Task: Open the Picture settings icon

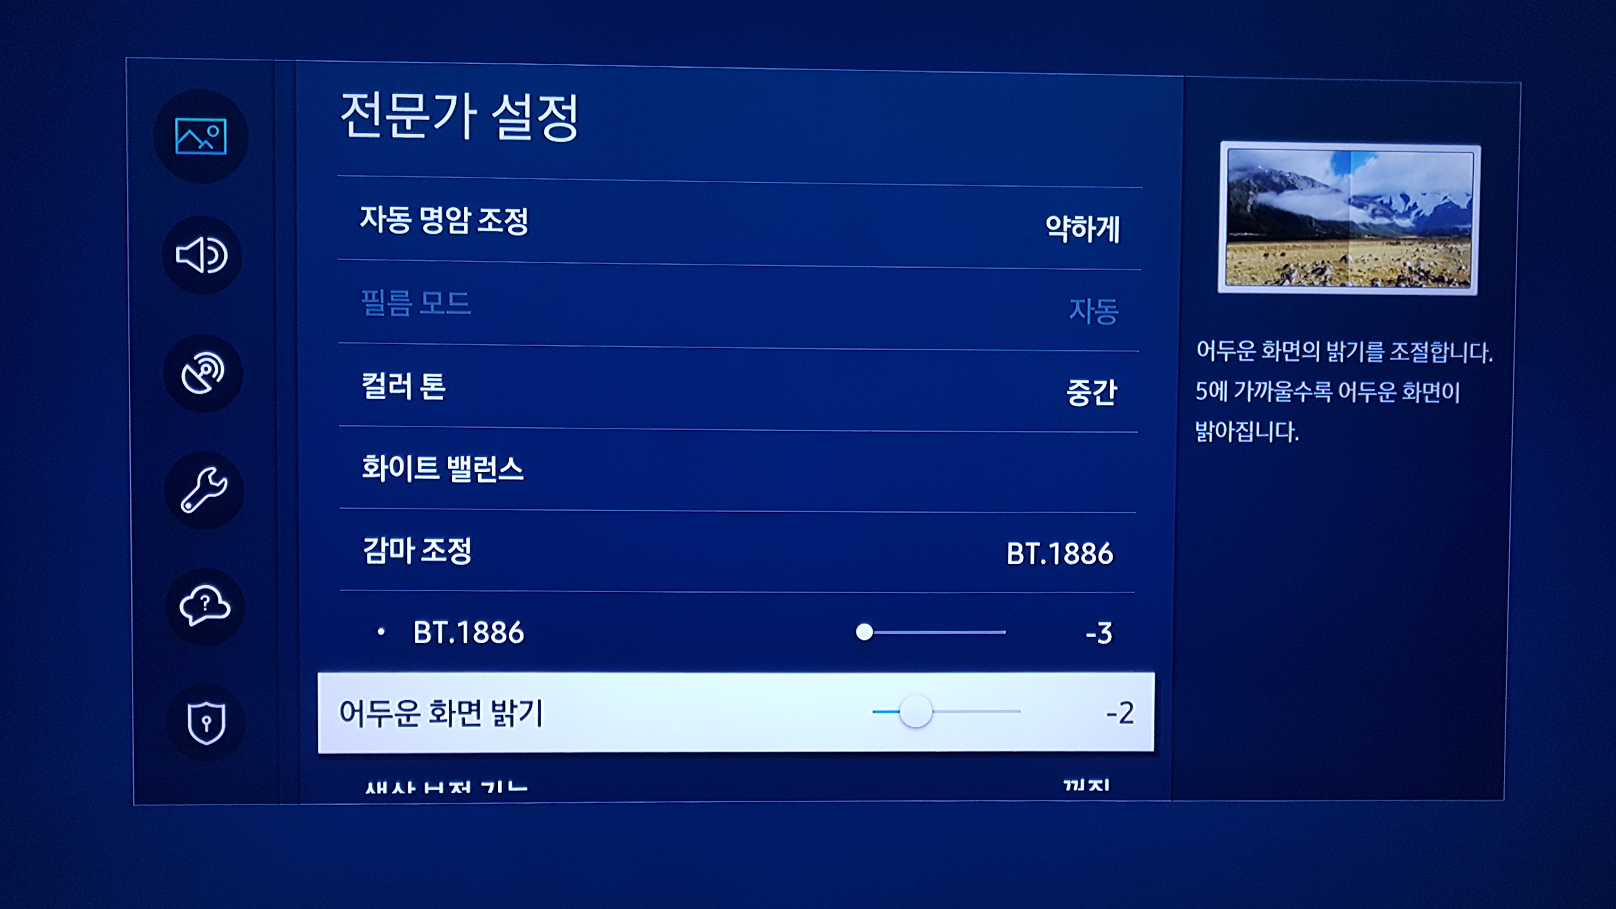Action: tap(201, 136)
